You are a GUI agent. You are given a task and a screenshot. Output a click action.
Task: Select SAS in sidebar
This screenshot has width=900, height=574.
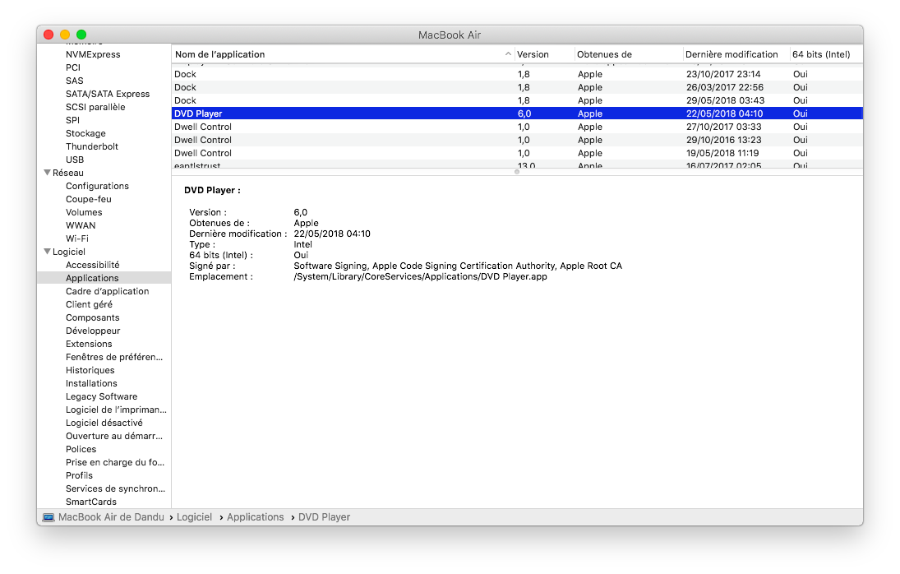[x=75, y=81]
